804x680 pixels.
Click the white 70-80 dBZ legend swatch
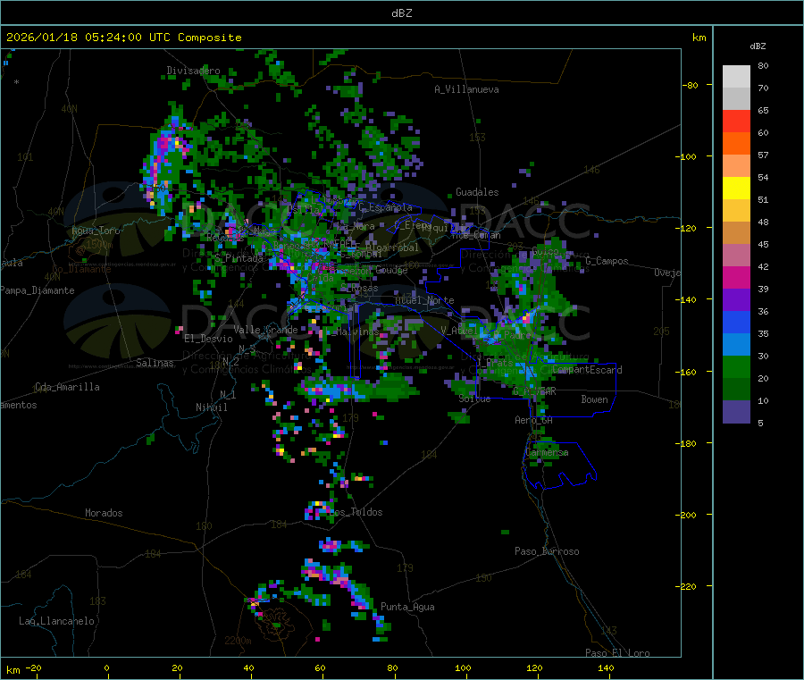736,77
